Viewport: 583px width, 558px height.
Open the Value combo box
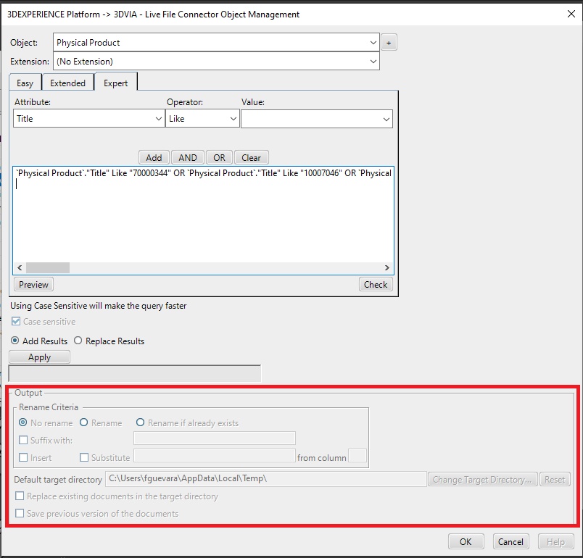317,119
